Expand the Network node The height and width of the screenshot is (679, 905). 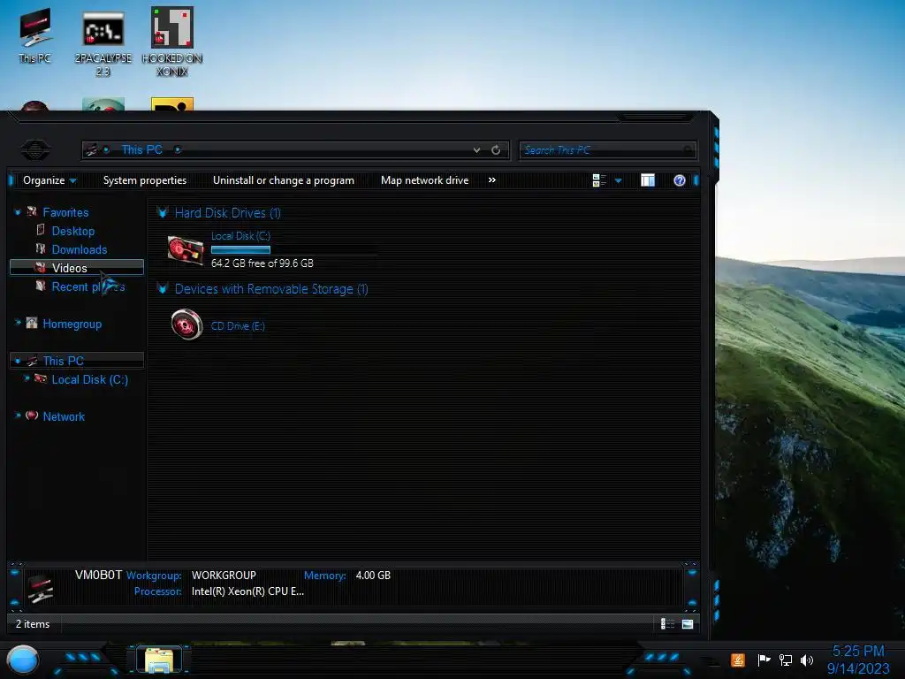[x=18, y=416]
